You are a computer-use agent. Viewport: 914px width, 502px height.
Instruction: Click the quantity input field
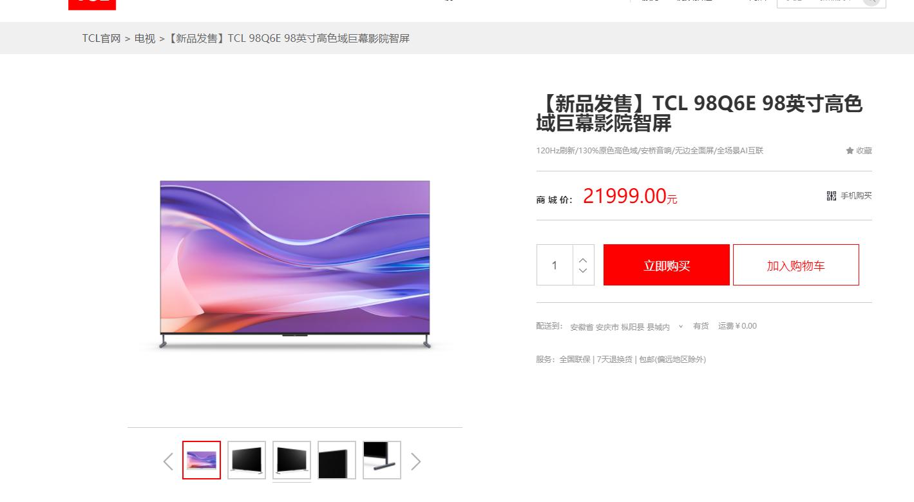[x=555, y=265]
